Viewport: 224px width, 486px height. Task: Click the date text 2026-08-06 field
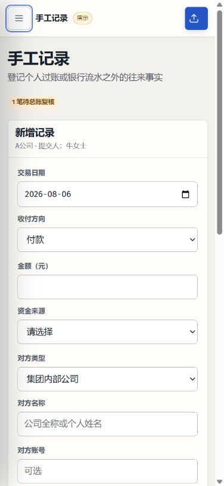48,195
